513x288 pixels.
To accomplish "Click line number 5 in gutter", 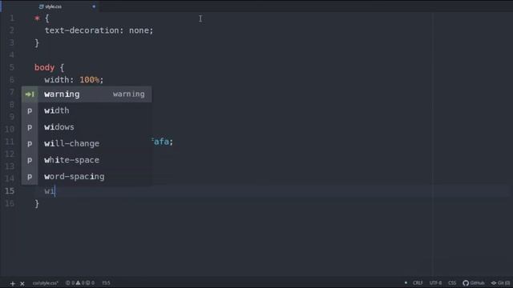I will pos(12,67).
